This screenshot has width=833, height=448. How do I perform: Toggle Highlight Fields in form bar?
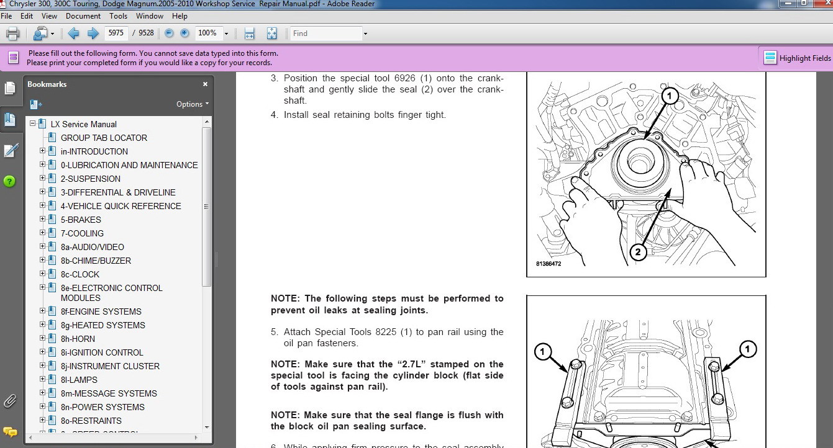[x=798, y=58]
